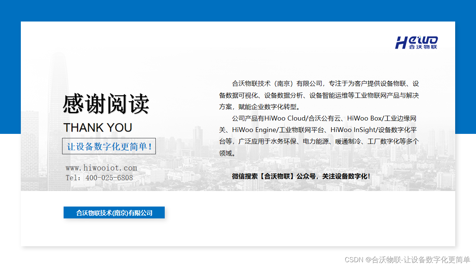Click the line mentioning HiWoo Cloud/合沃公有云
This screenshot has width=476, height=267.
click(324, 118)
